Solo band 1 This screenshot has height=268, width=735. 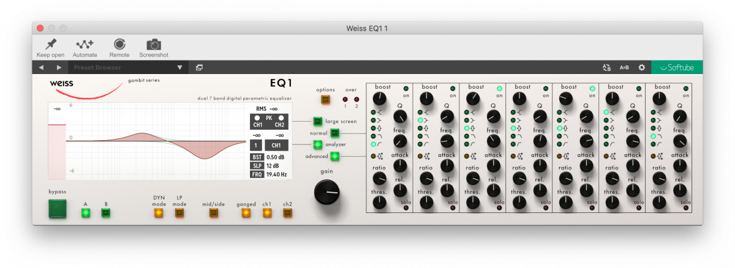click(407, 209)
